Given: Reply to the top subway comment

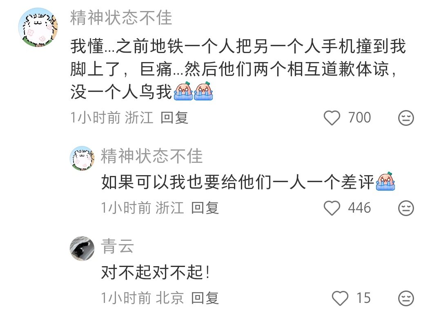Looking at the screenshot, I should 174,118.
